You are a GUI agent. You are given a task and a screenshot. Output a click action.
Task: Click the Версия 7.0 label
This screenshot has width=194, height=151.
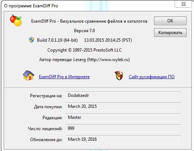point(84,31)
